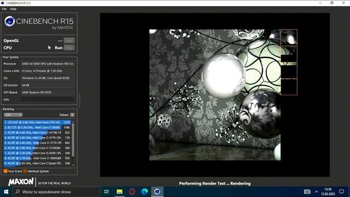
Task: Click the CPU Run button
Action: (69, 48)
